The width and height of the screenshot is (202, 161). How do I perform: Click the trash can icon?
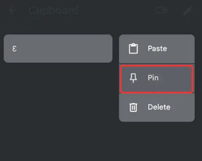tap(133, 107)
